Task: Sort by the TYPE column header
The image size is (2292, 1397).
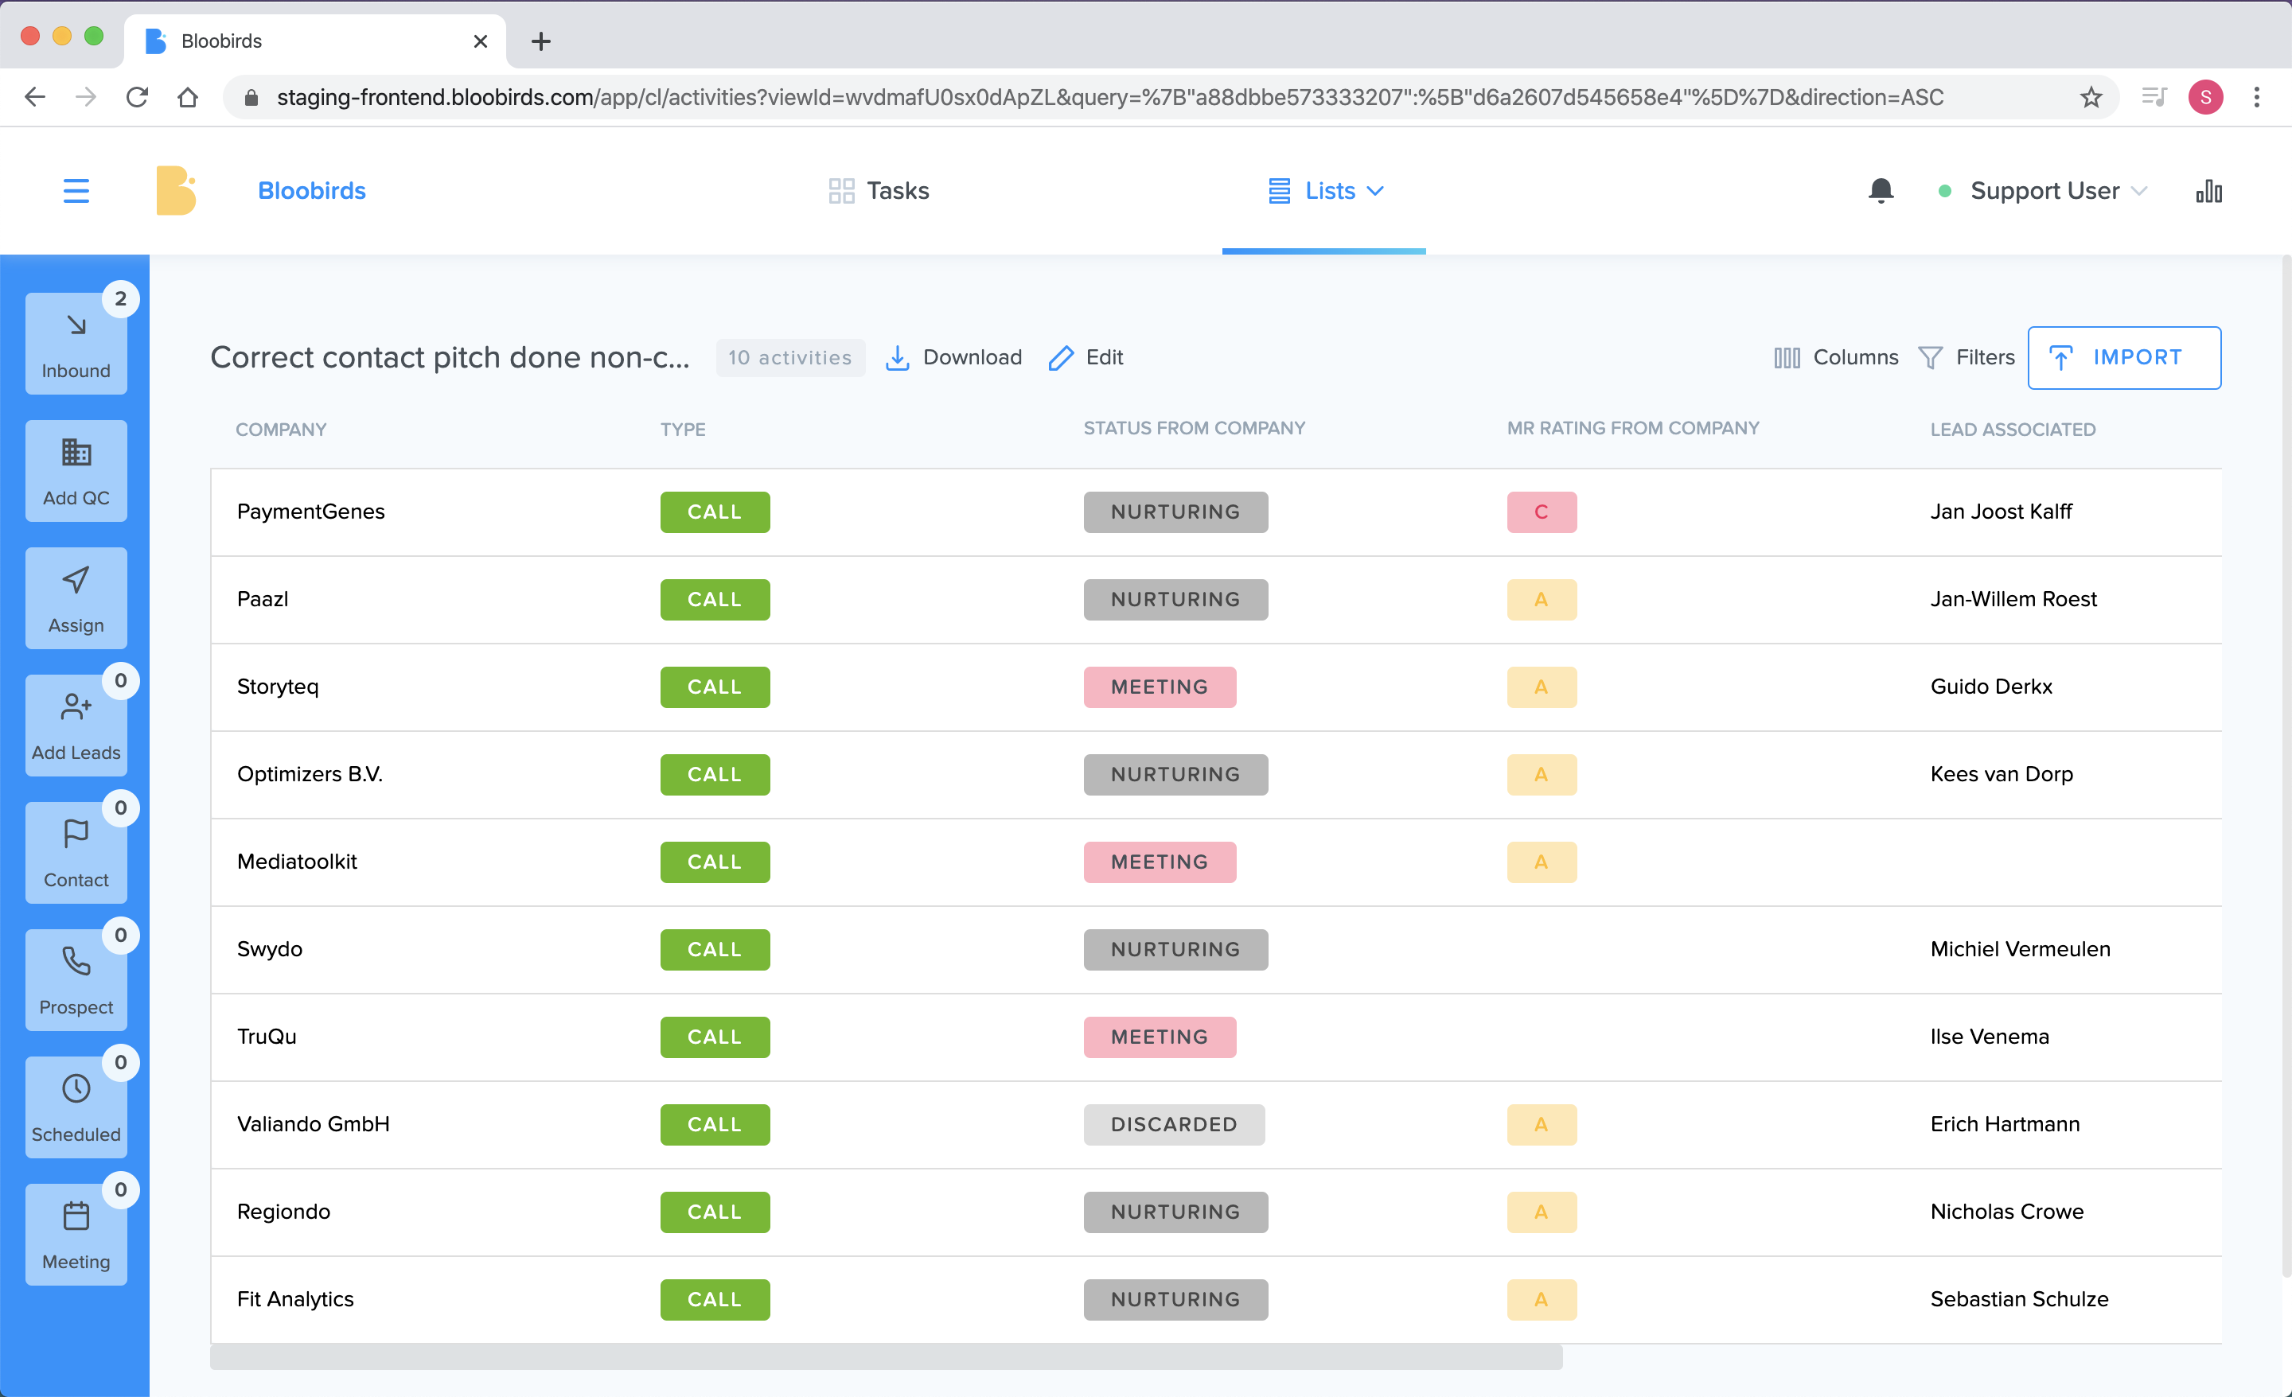Action: pyautogui.click(x=683, y=430)
